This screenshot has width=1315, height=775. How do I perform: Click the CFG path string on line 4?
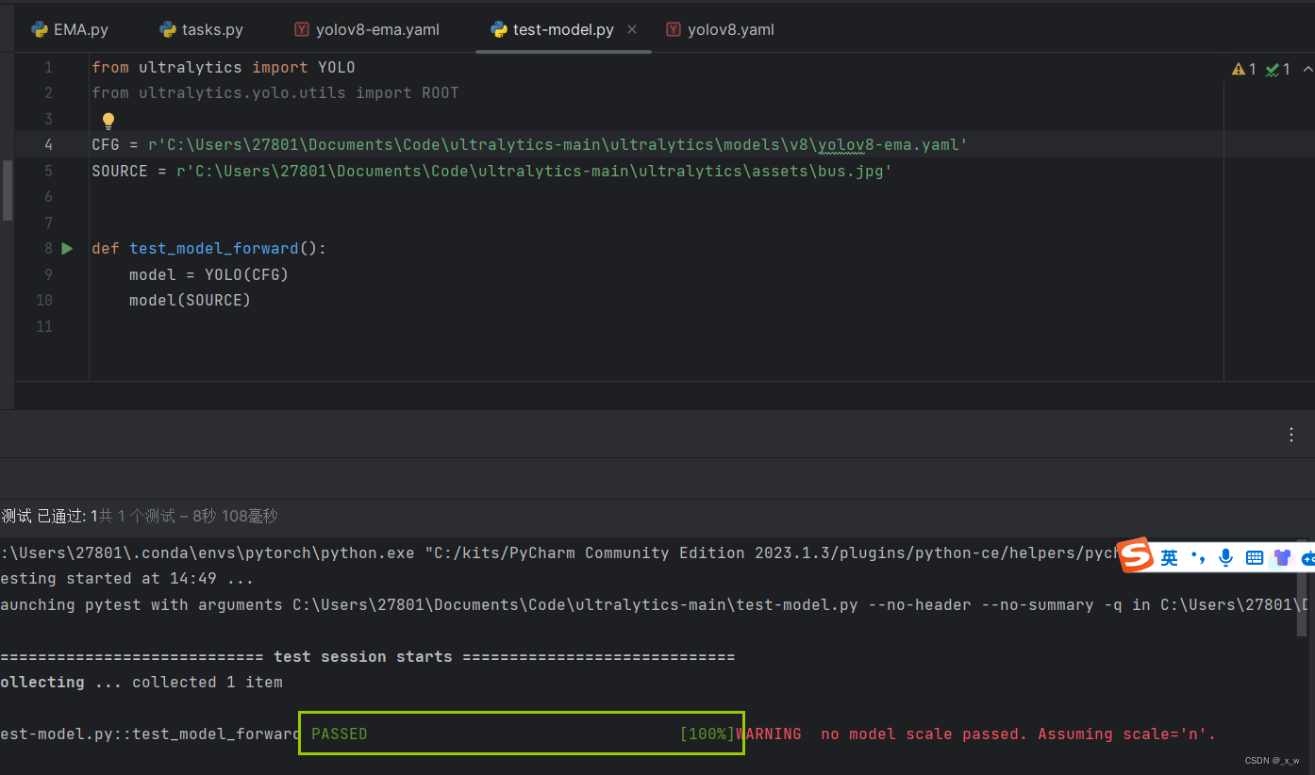pos(558,144)
